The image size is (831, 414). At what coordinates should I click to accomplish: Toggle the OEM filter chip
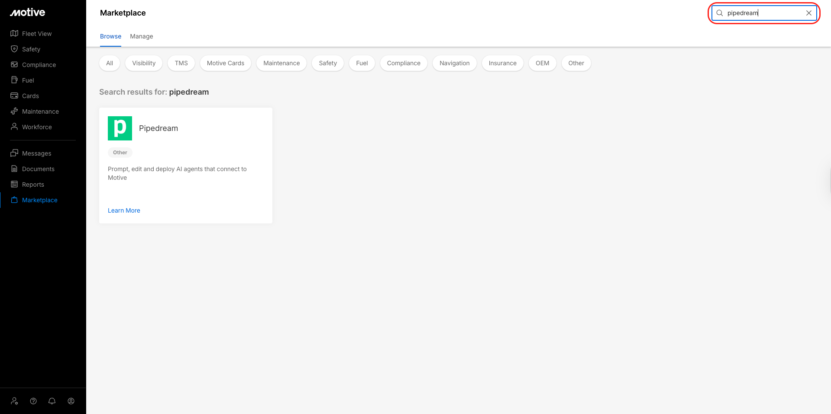pos(542,63)
